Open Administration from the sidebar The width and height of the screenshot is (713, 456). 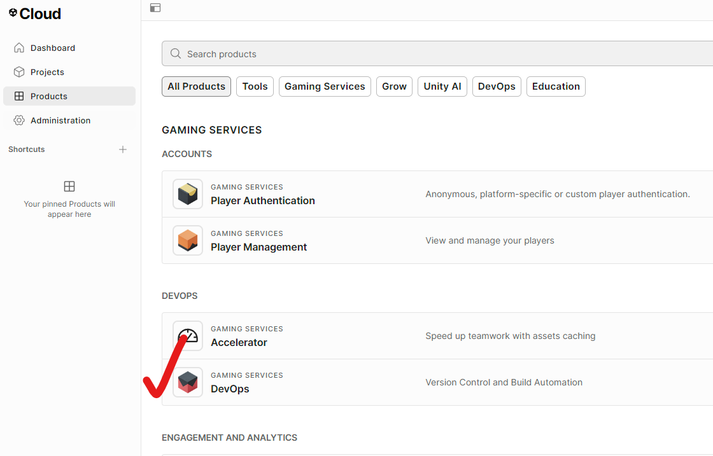(69, 120)
